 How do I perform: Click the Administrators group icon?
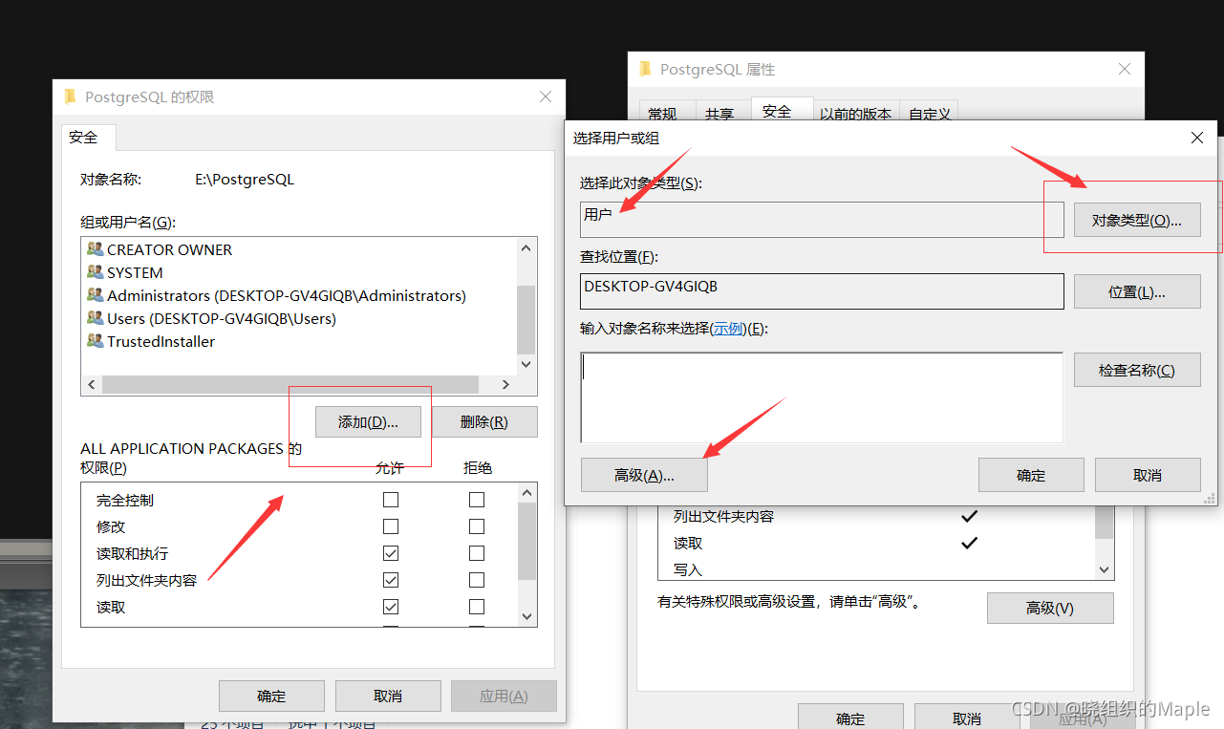(x=96, y=295)
